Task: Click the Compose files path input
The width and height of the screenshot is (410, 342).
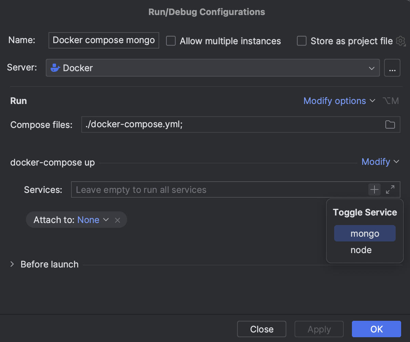Action: [229, 125]
